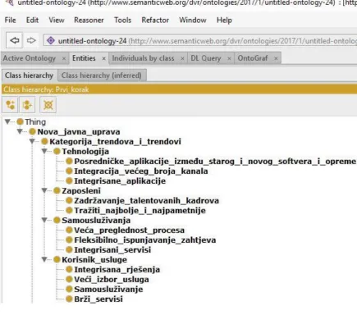Go forward with the right arrow button

point(31,40)
